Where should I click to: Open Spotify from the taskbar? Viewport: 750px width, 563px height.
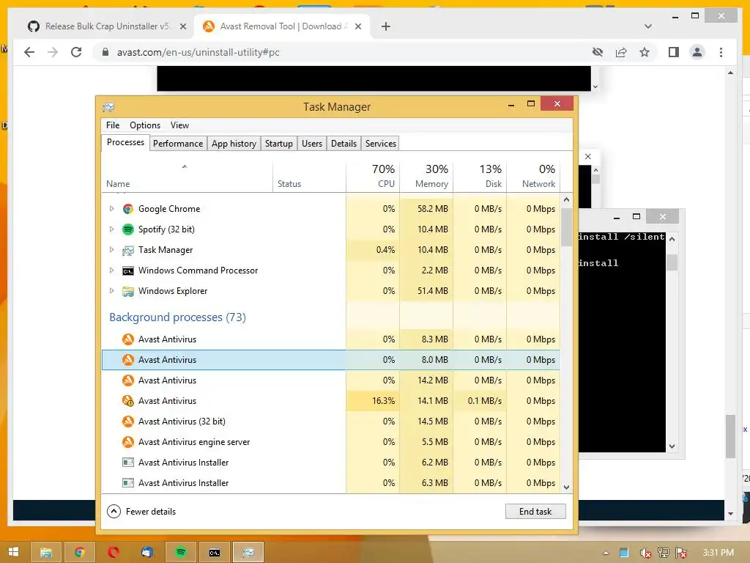181,553
